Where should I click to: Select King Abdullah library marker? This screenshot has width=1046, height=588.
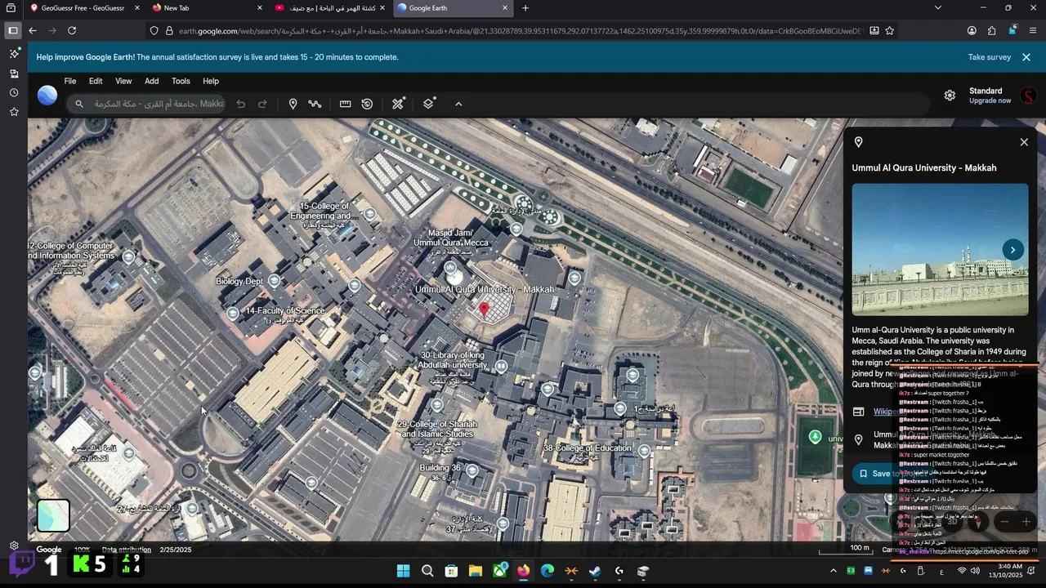(501, 367)
